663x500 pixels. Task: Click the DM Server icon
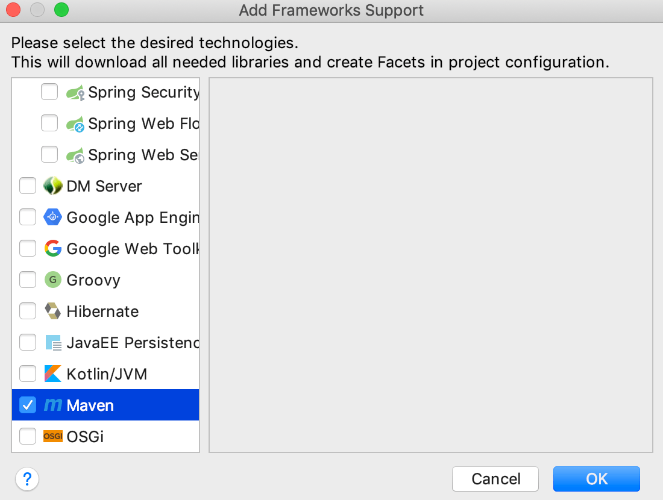tap(52, 186)
